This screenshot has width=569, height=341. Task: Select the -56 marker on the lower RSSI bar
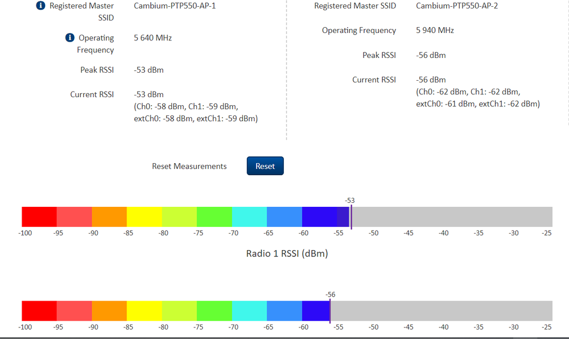click(330, 311)
